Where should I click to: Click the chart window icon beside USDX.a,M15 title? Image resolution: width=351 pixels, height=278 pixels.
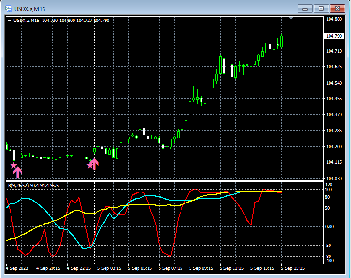pos(9,9)
